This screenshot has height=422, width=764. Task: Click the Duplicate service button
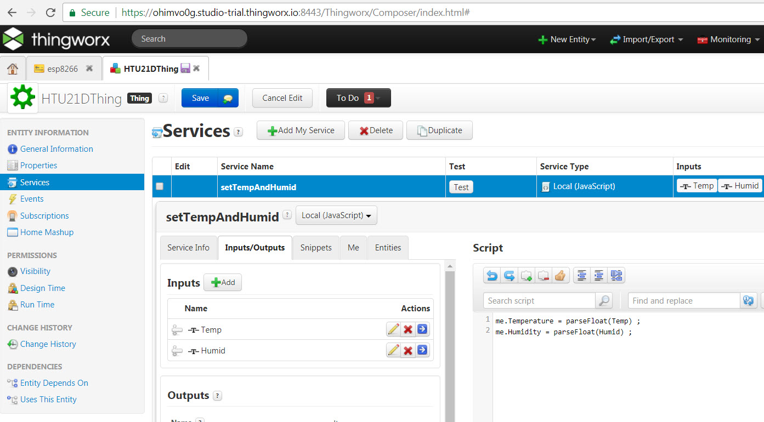439,130
